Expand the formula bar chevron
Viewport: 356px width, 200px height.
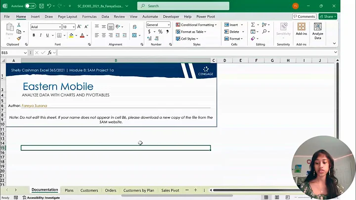[x=335, y=52]
